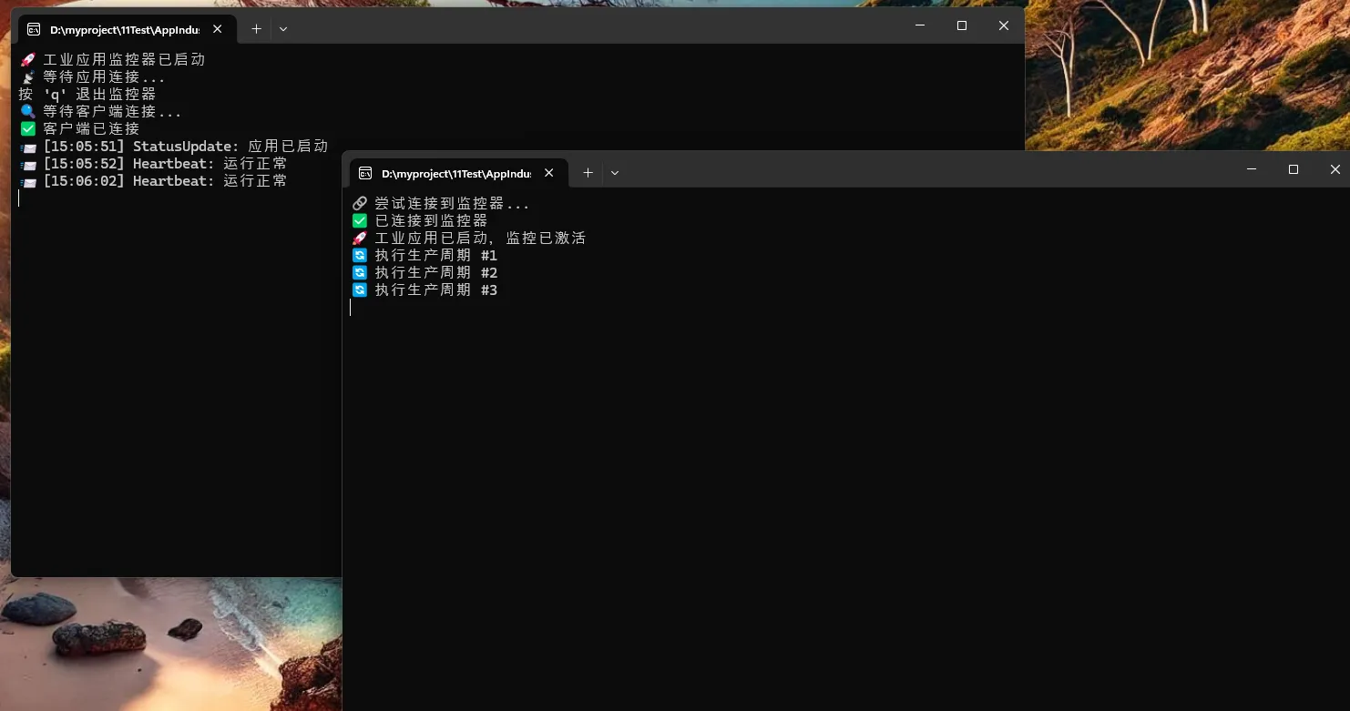Click the refresh emoji beside 执行生产周期 #2
Viewport: 1350px width, 711px height.
pyautogui.click(x=360, y=273)
